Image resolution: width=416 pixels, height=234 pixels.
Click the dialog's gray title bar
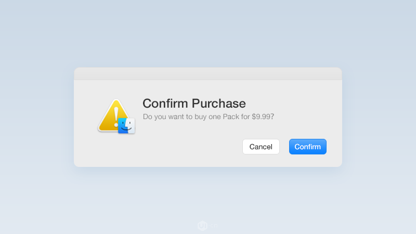coord(208,74)
